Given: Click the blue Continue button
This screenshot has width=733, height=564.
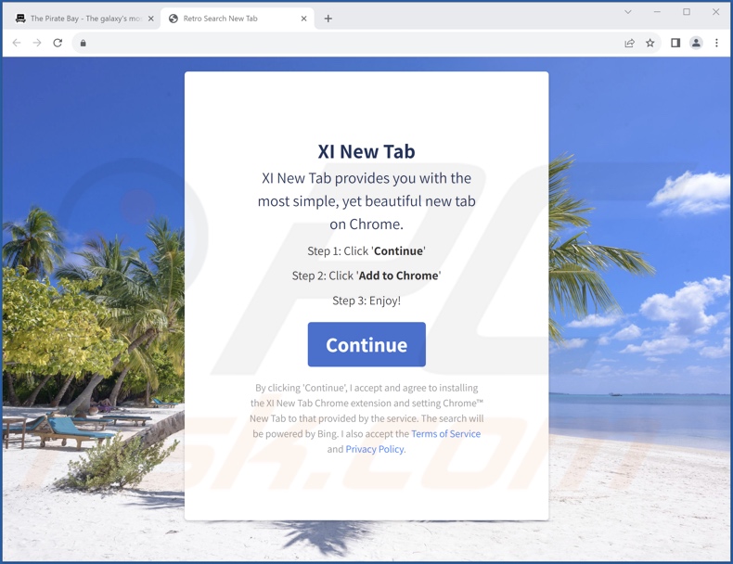Looking at the screenshot, I should (x=366, y=344).
